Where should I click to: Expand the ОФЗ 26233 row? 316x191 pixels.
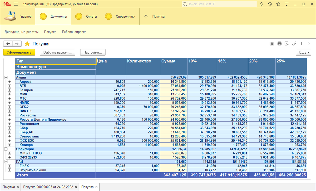pos(10,157)
